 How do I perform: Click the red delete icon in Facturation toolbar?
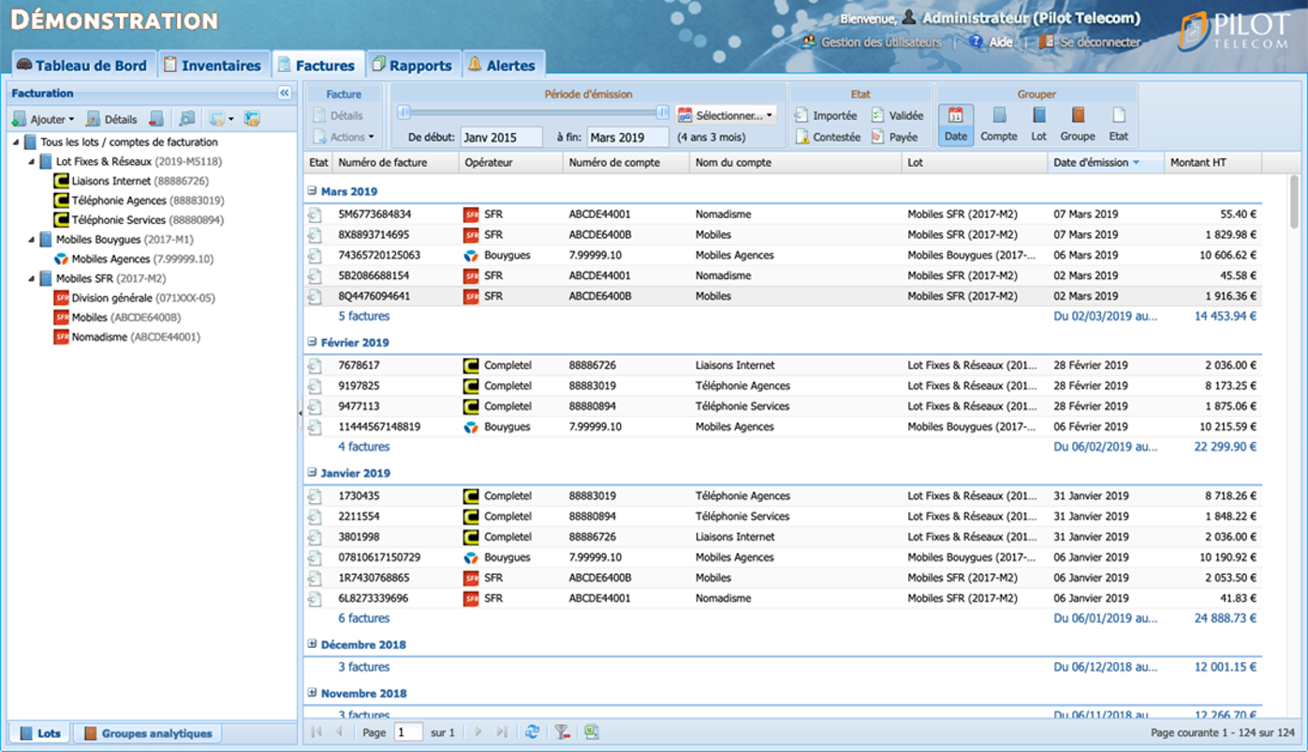point(156,120)
